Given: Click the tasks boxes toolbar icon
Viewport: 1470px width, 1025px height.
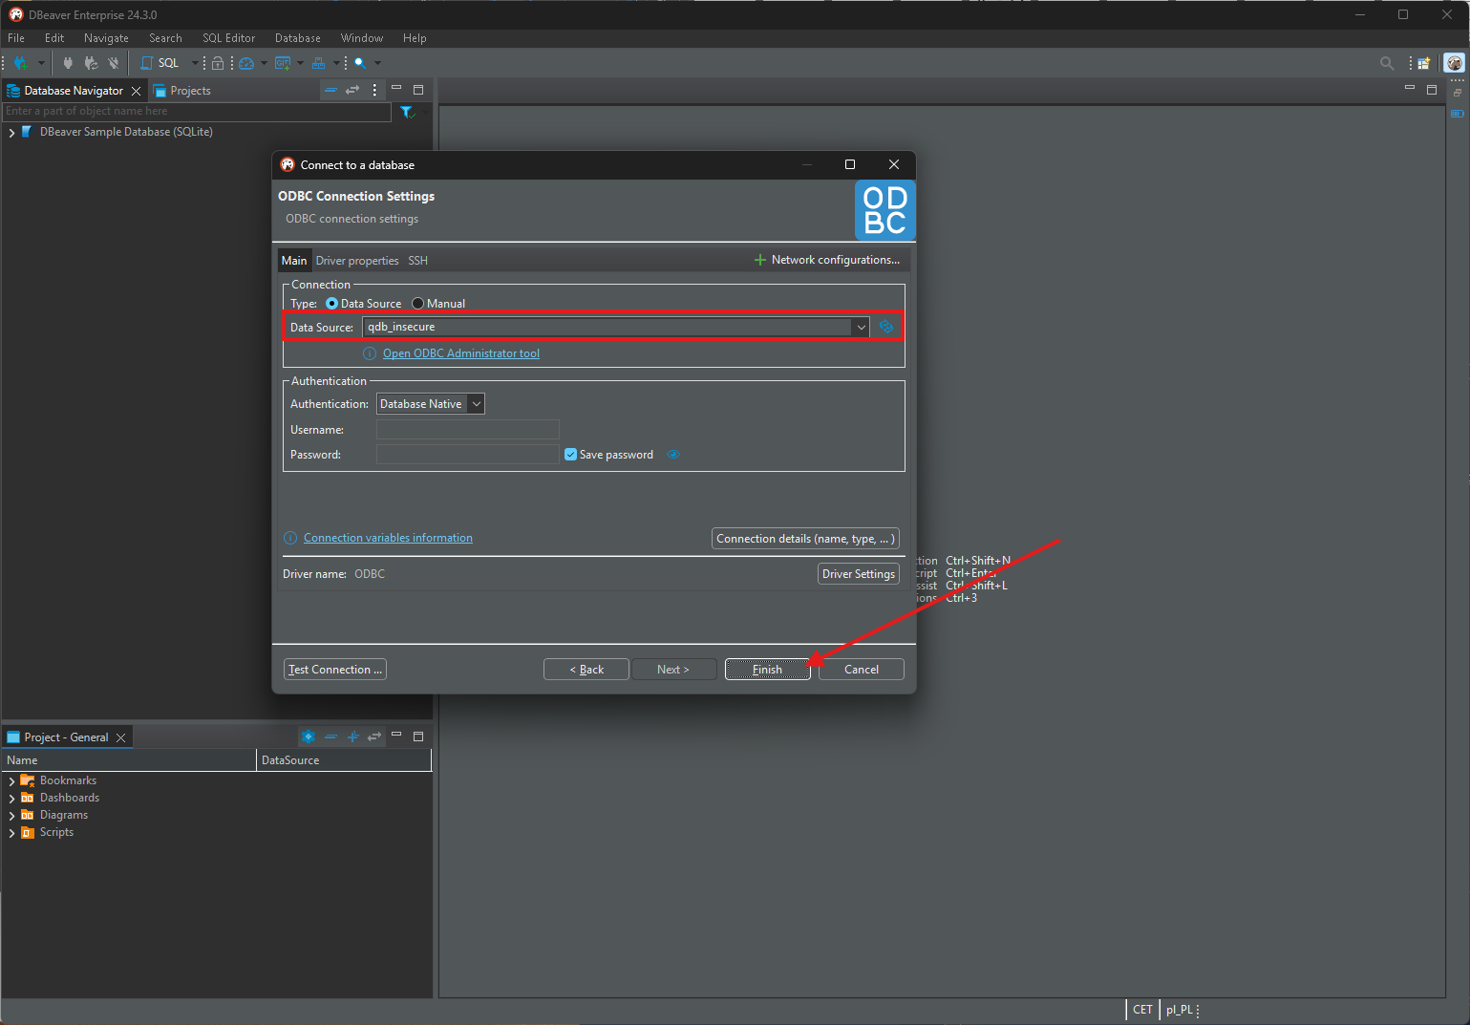Looking at the screenshot, I should [x=319, y=63].
